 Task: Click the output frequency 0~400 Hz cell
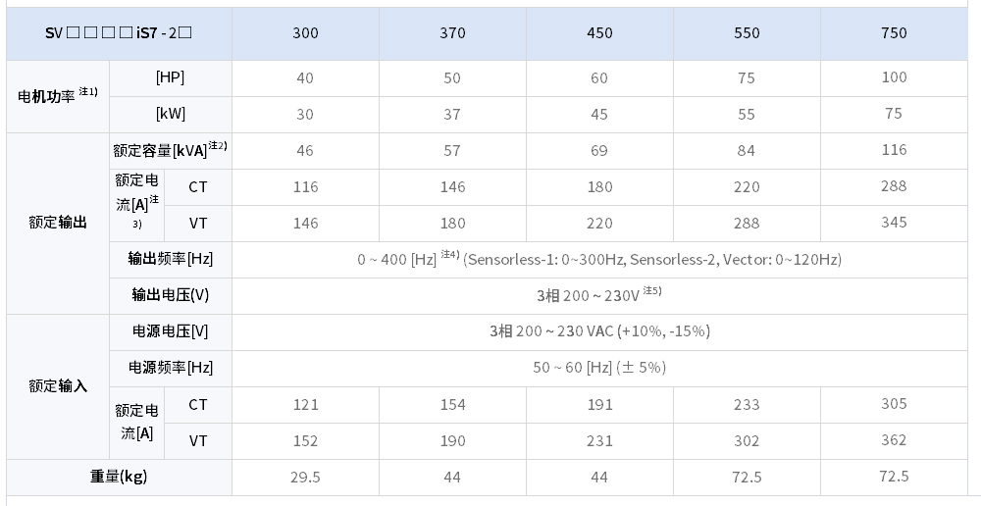point(599,260)
